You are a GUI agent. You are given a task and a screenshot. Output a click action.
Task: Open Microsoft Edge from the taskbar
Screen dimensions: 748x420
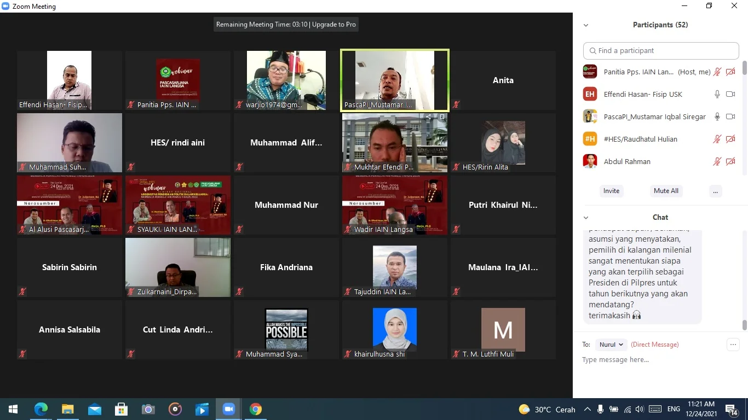[x=41, y=409]
